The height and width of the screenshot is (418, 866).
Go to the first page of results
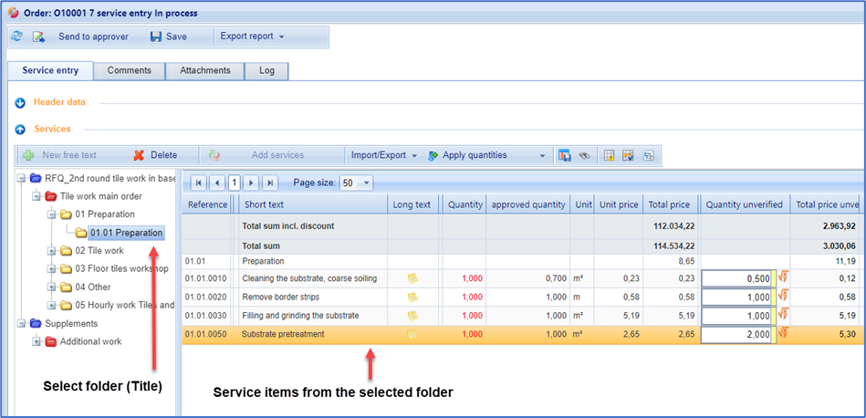(x=199, y=183)
